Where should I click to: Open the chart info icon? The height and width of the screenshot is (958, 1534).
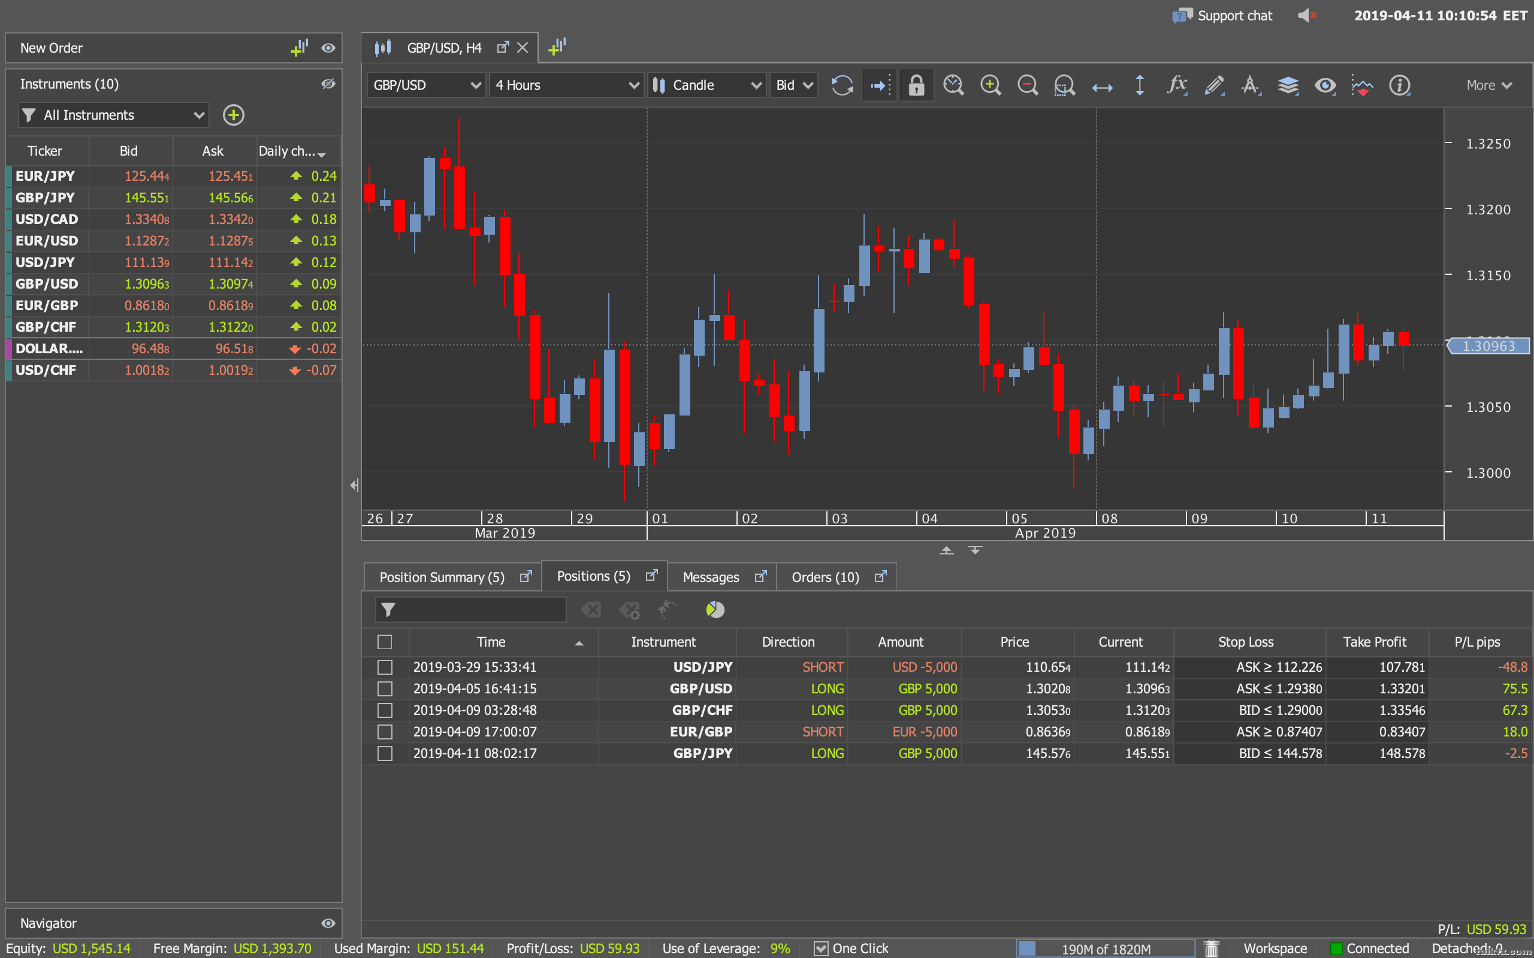click(1400, 85)
